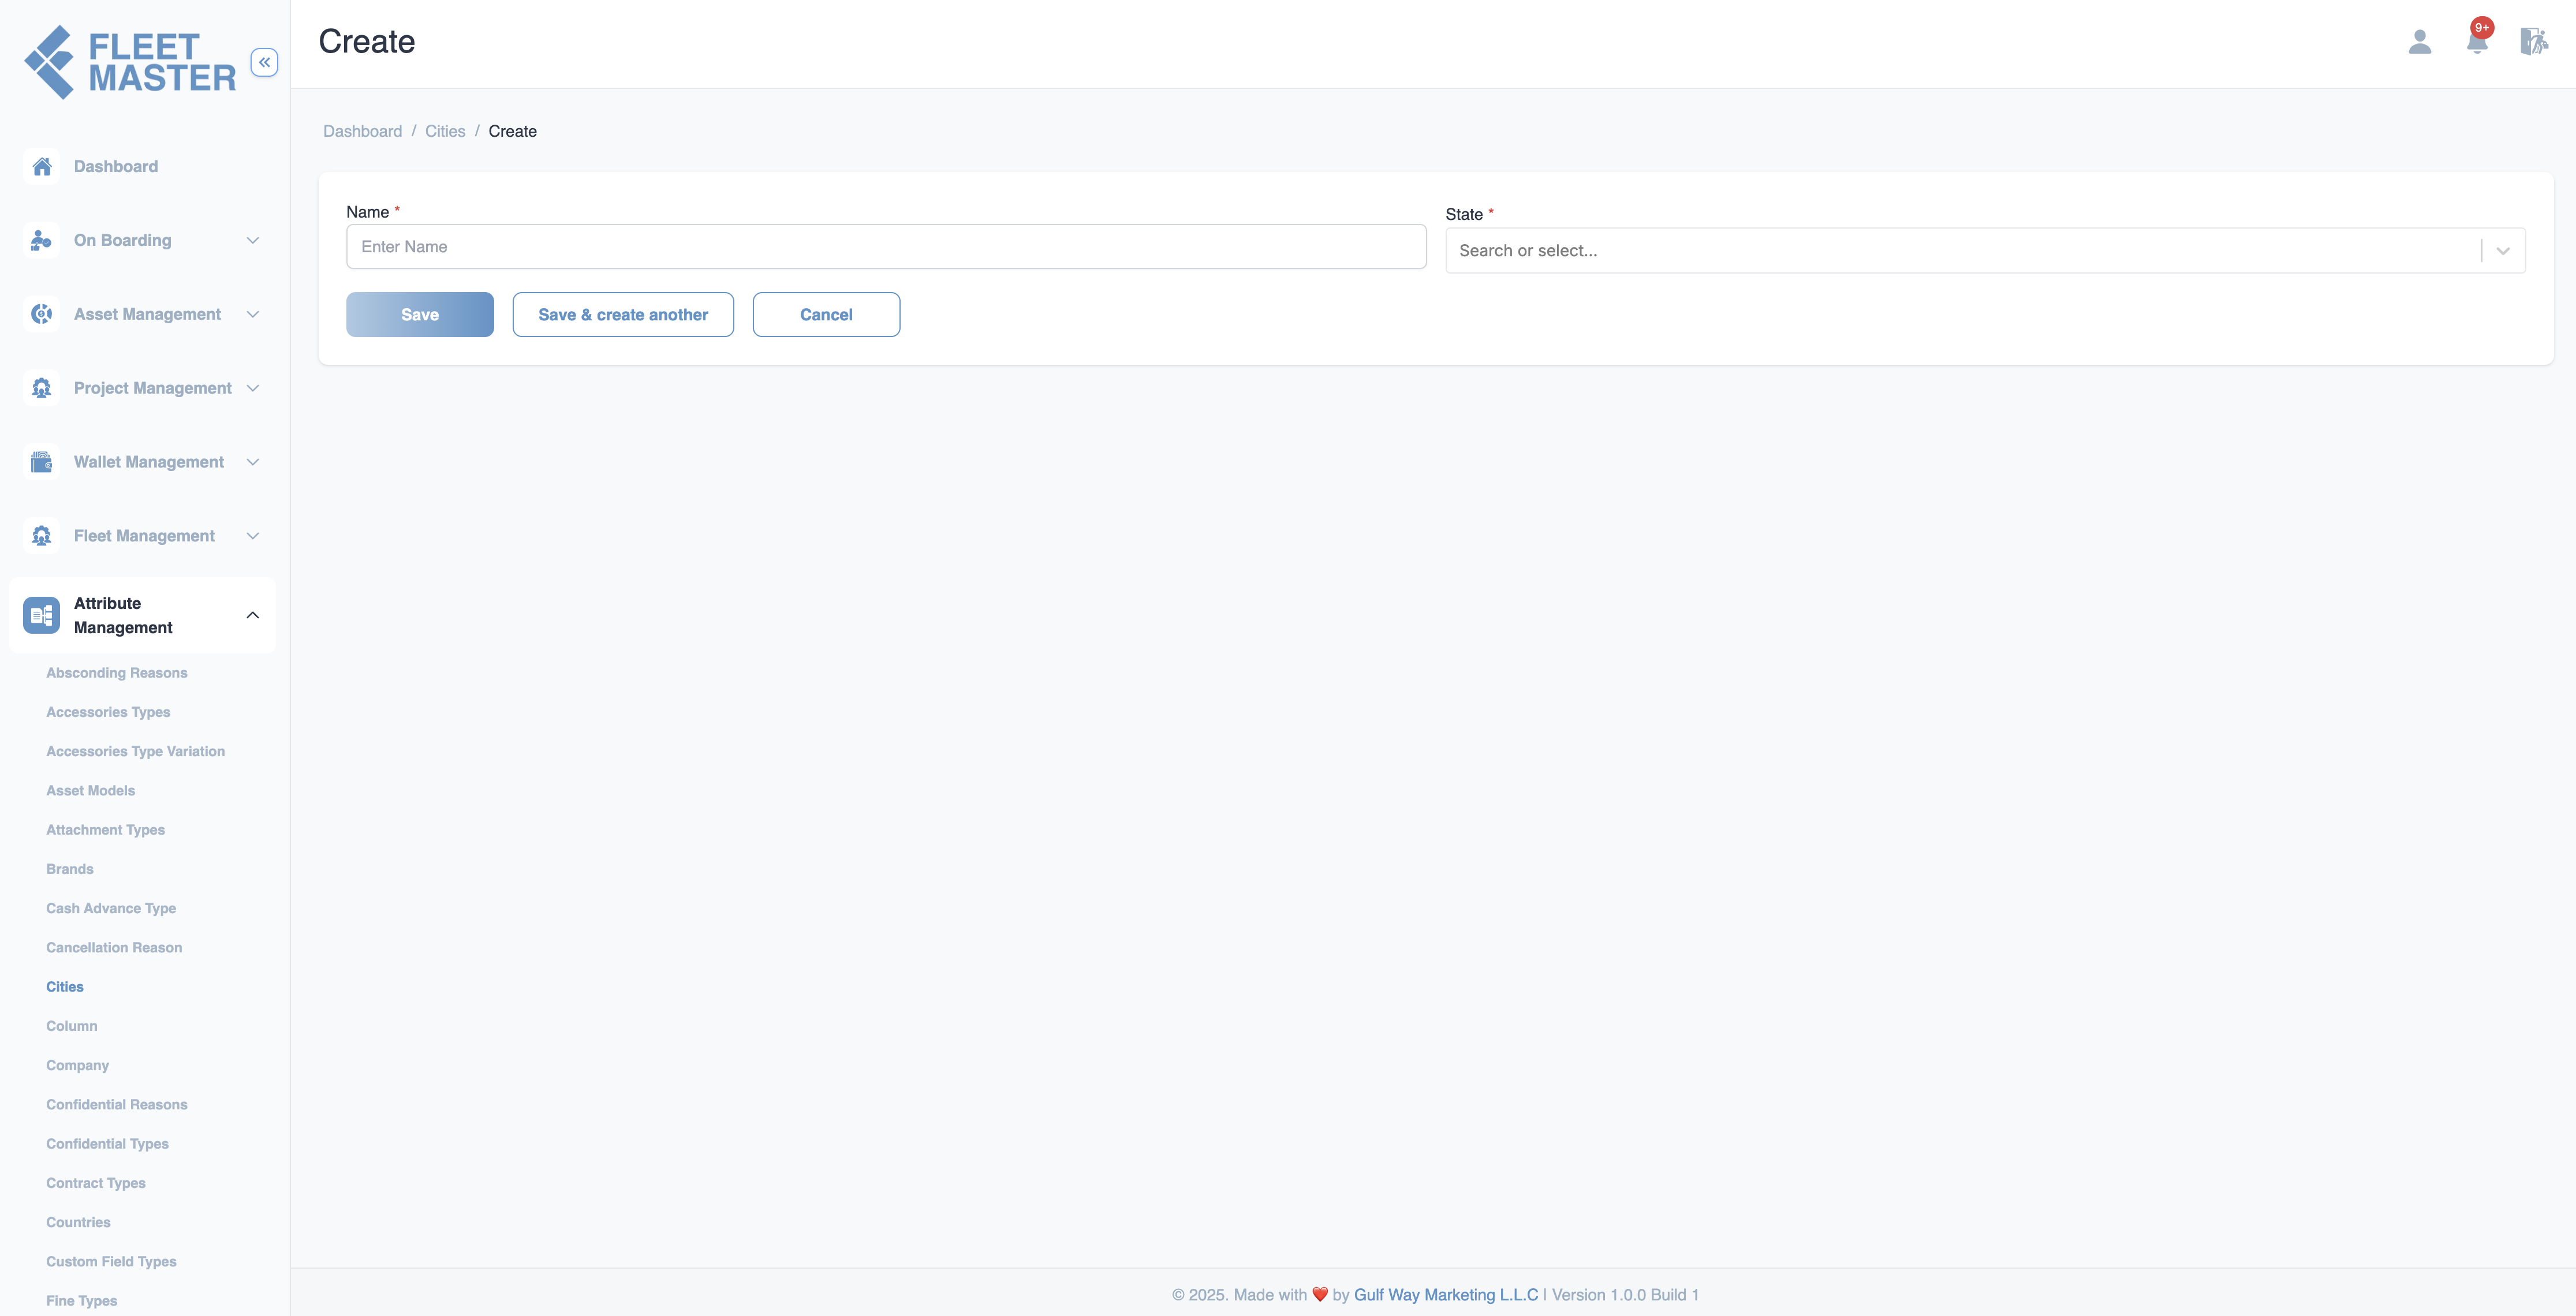Click the On Boarding sidebar icon

[41, 240]
